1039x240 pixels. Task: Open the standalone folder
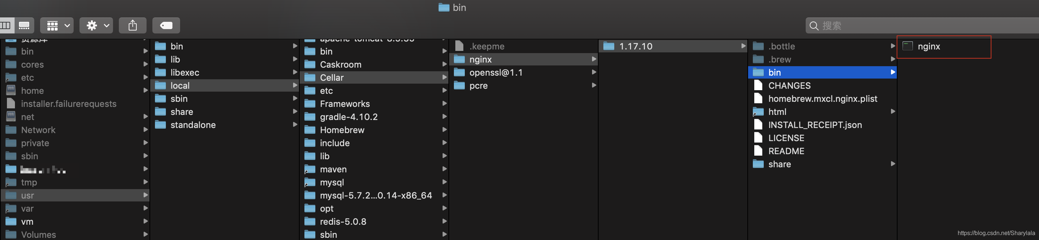pyautogui.click(x=224, y=125)
